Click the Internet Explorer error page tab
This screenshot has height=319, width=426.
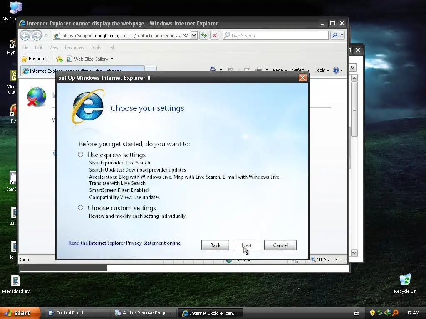[82, 71]
